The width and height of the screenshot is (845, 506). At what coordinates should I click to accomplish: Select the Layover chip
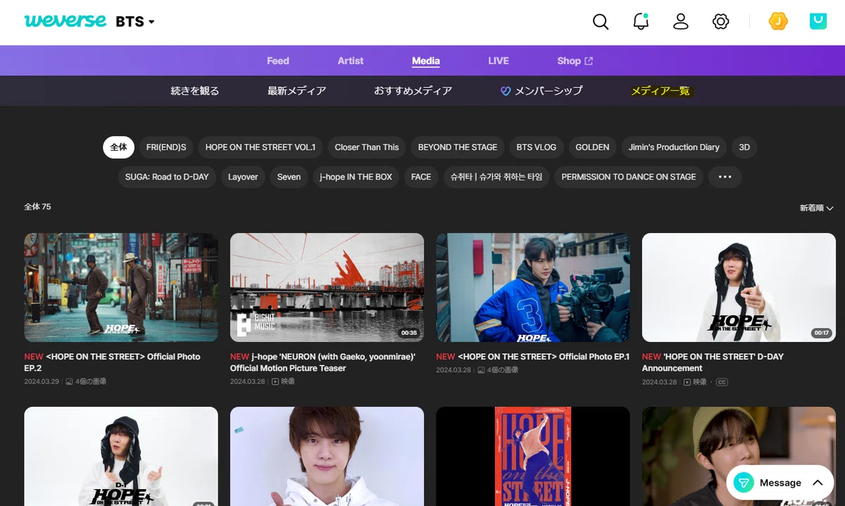coord(243,177)
